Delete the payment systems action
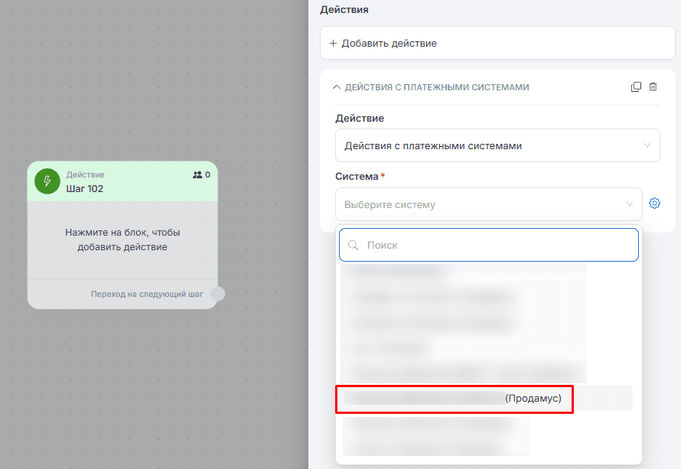This screenshot has height=469, width=681. coord(653,87)
